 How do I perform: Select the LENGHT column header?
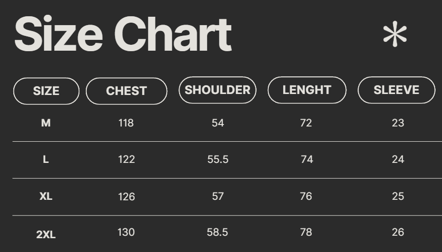point(307,90)
